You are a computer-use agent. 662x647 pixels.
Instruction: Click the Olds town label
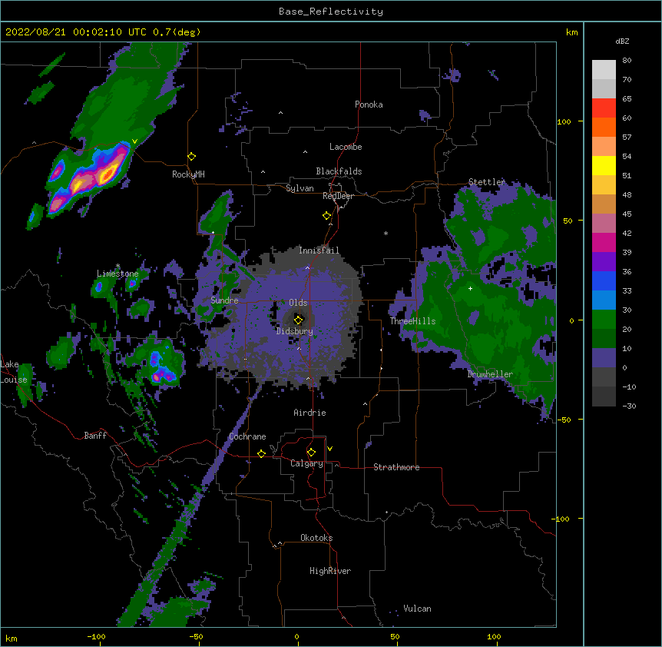click(298, 303)
